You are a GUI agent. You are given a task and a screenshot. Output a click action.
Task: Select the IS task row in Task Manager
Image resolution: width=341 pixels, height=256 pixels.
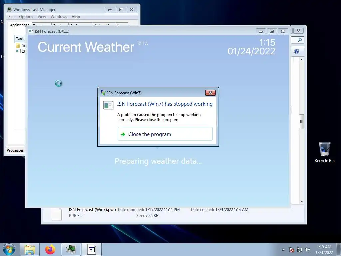coord(20,51)
